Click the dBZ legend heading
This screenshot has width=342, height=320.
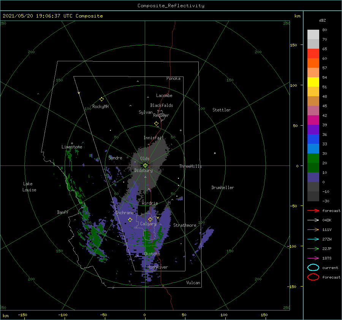pos(322,20)
